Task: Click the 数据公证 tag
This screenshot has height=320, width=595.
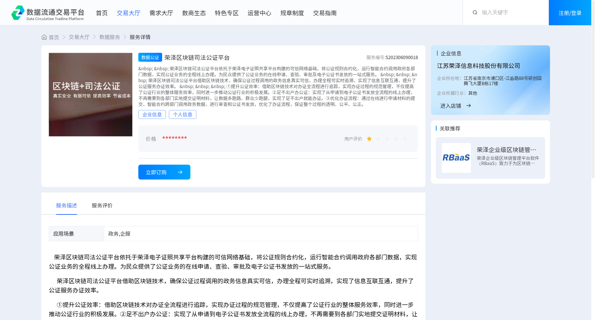Action: click(150, 57)
